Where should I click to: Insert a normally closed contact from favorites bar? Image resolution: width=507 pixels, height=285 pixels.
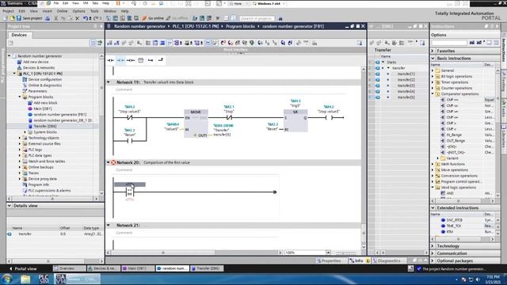120,60
